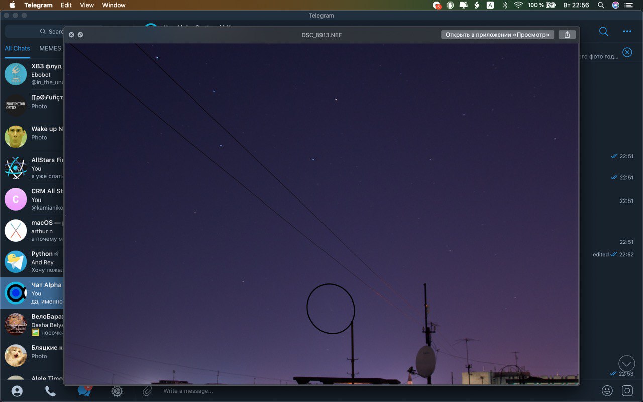This screenshot has width=643, height=402.
Task: Open the Profunctor Optics chat row
Action: 32,106
